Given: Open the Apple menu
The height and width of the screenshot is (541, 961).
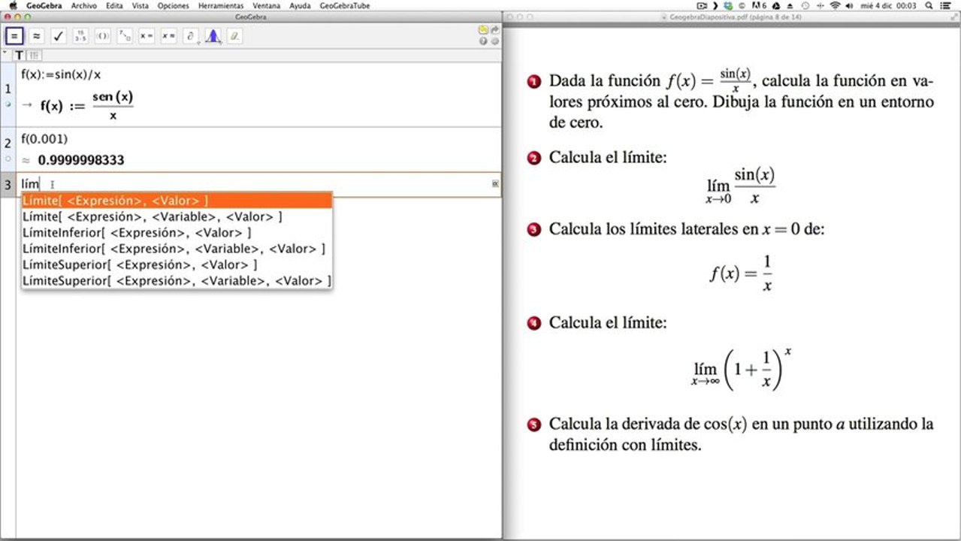Looking at the screenshot, I should coord(12,5).
